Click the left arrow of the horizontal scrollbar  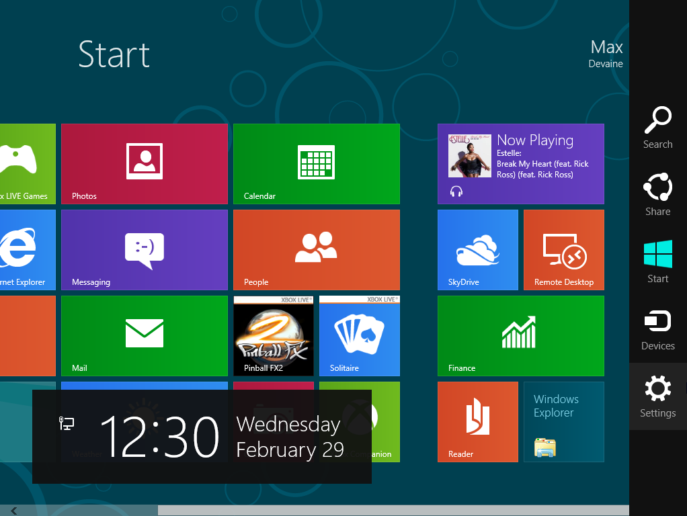(x=14, y=511)
